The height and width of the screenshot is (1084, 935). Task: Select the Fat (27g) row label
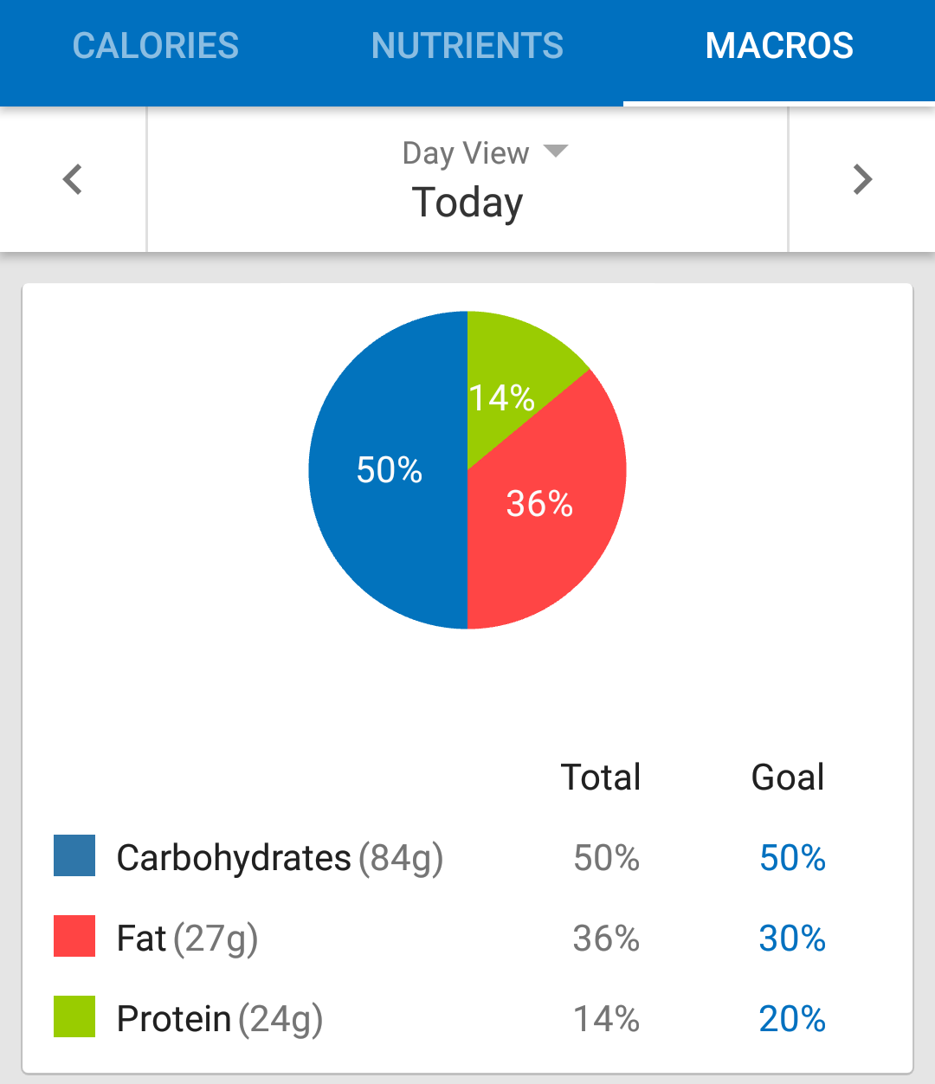pyautogui.click(x=187, y=939)
